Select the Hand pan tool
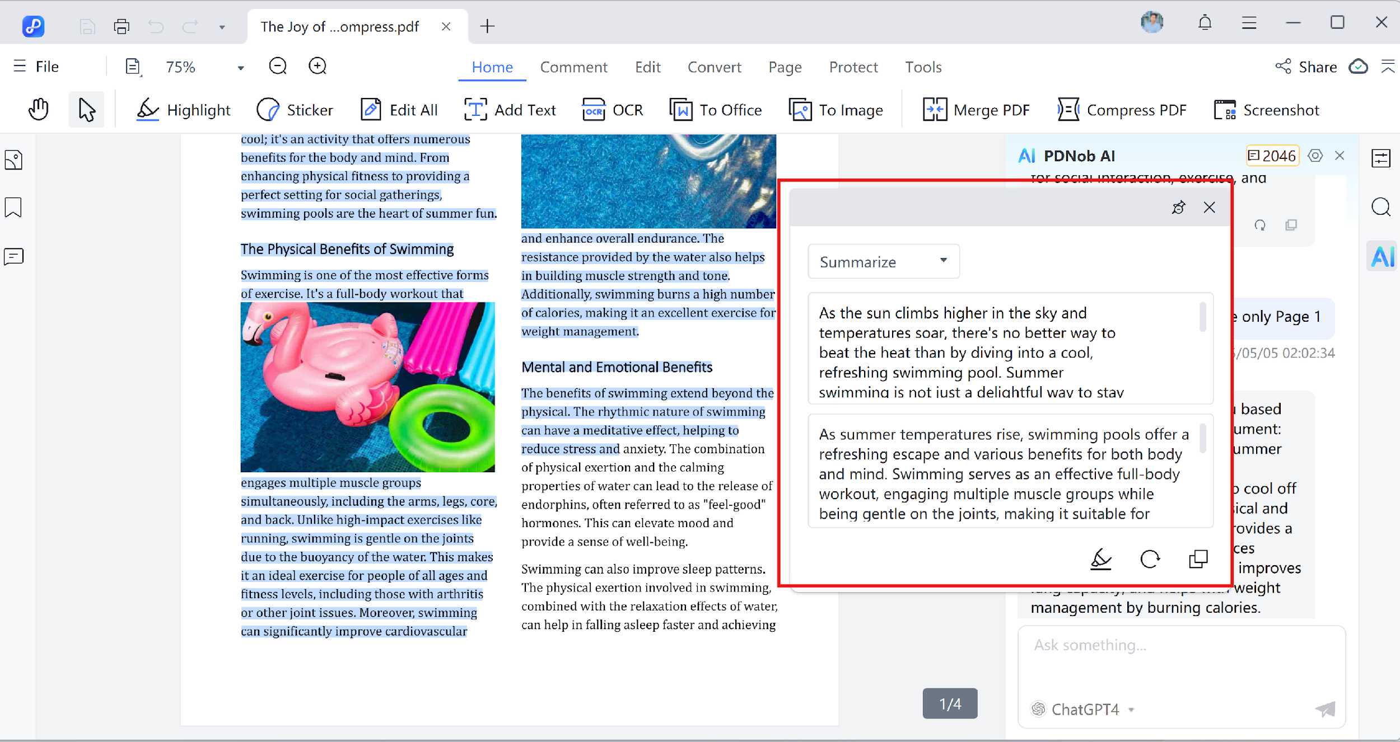 pos(39,110)
